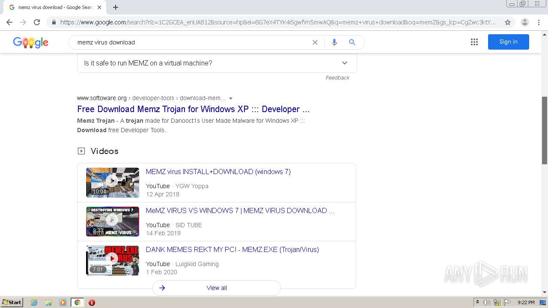Image resolution: width=548 pixels, height=308 pixels.
Task: Open the Chrome profile avatar icon
Action: (x=524, y=22)
